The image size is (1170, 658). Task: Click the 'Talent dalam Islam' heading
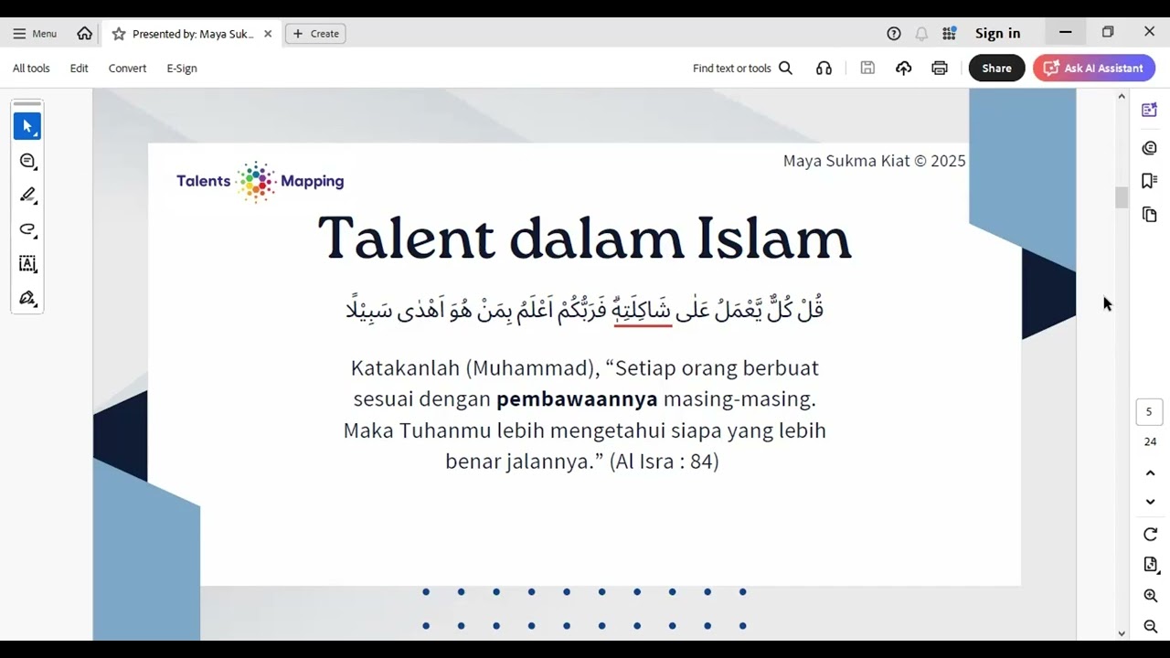pos(584,238)
